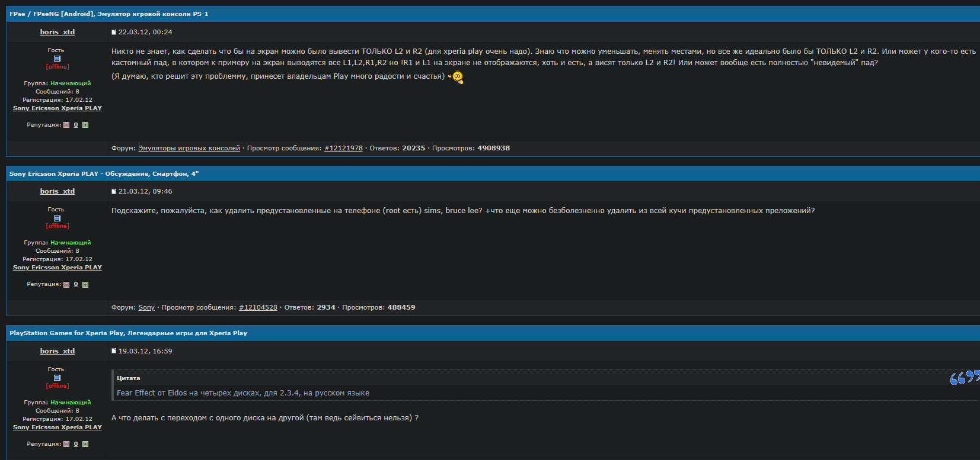
Task: Open message link #12121978
Action: coord(343,148)
